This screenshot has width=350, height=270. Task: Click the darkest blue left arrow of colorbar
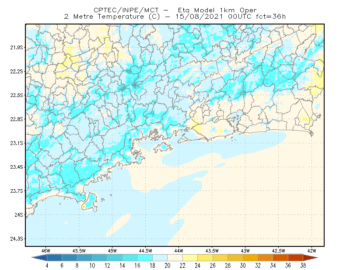click(39, 258)
